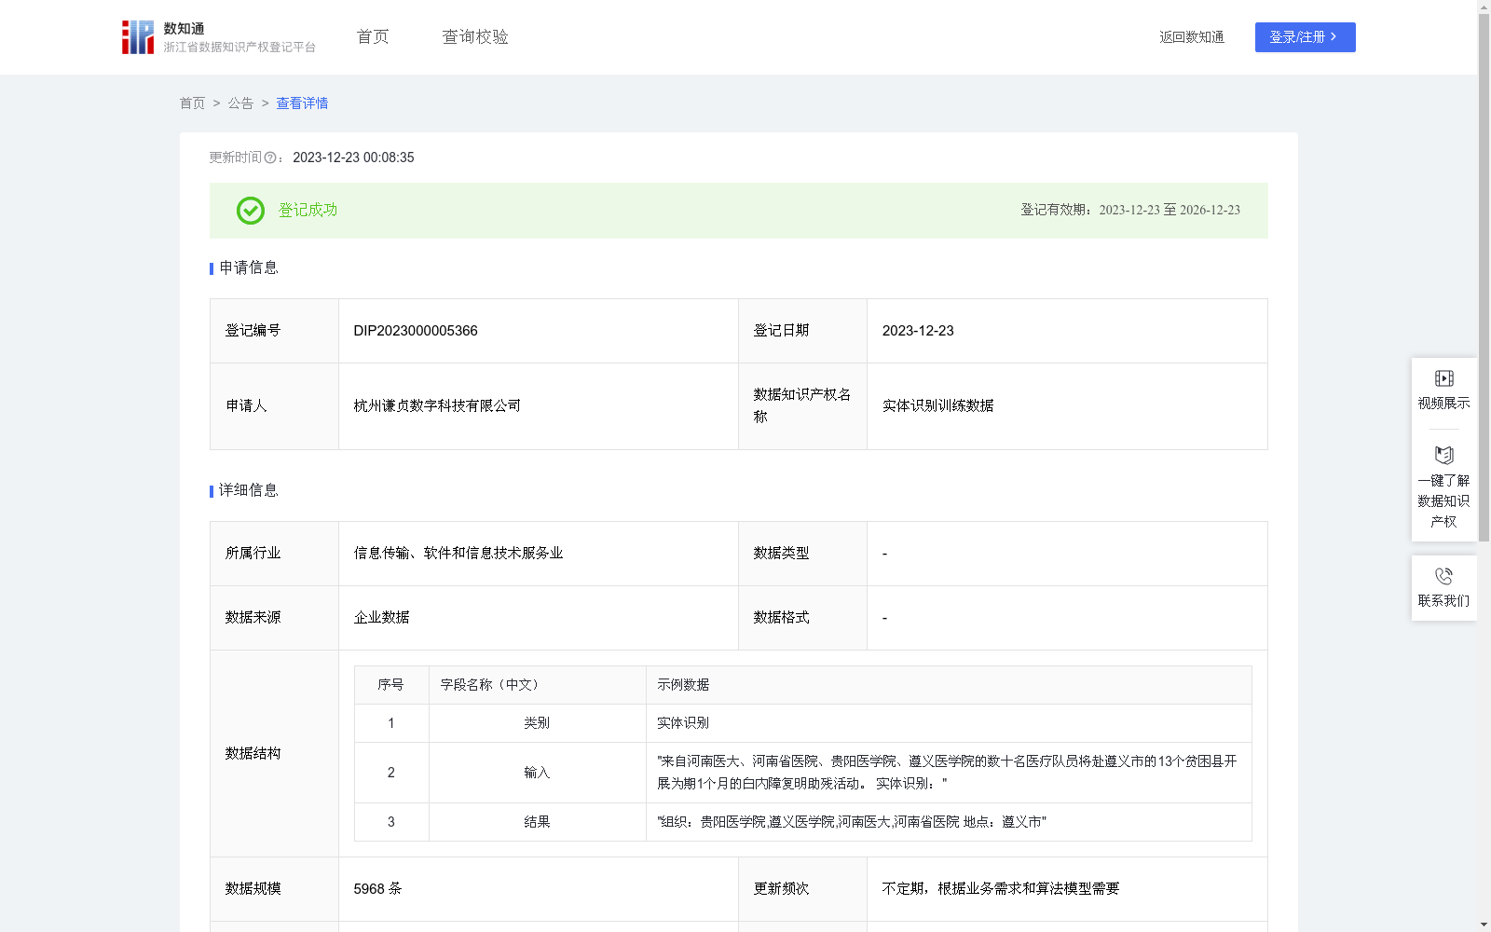Click the 登录/注册 button
Image resolution: width=1491 pixels, height=932 pixels.
click(x=1306, y=37)
